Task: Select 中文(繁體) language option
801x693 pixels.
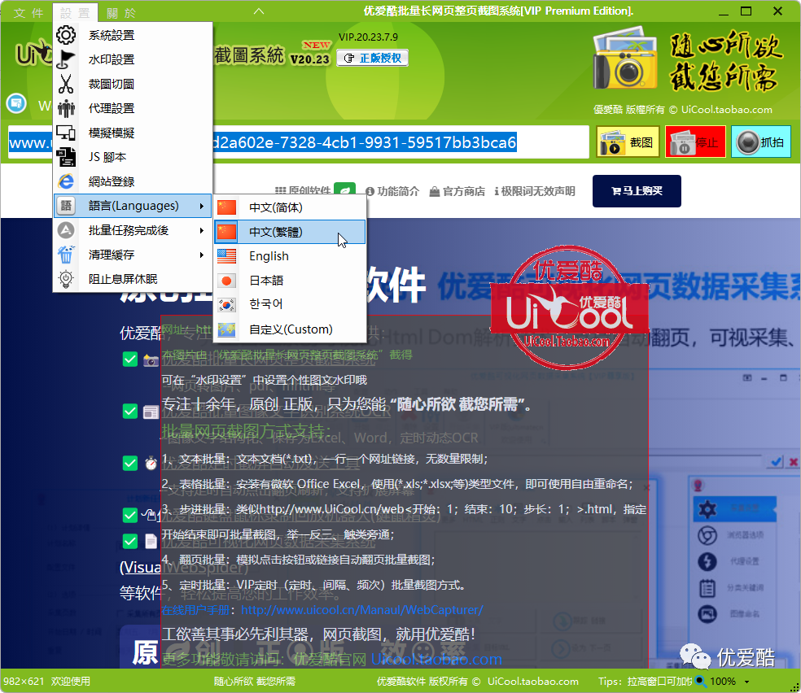Action: (x=290, y=232)
